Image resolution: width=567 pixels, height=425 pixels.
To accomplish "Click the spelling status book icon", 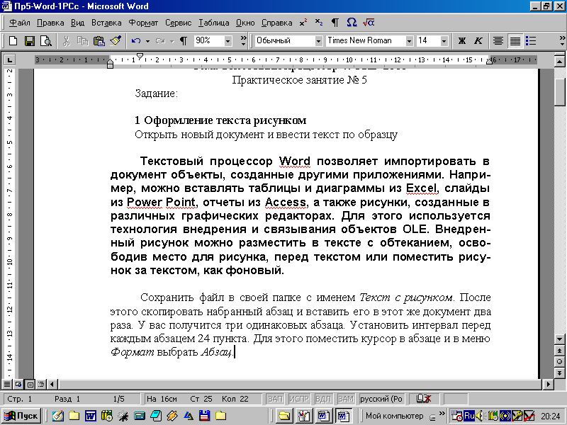I will 424,399.
